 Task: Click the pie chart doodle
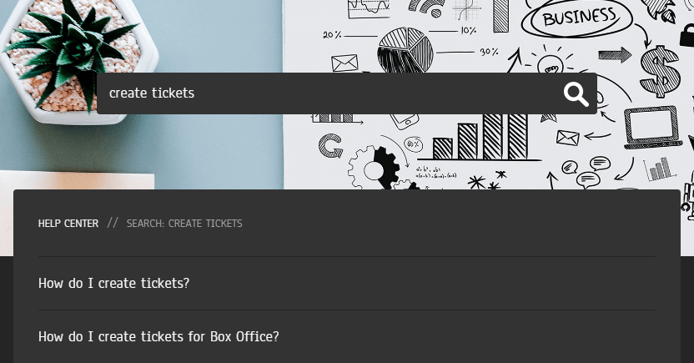click(405, 48)
